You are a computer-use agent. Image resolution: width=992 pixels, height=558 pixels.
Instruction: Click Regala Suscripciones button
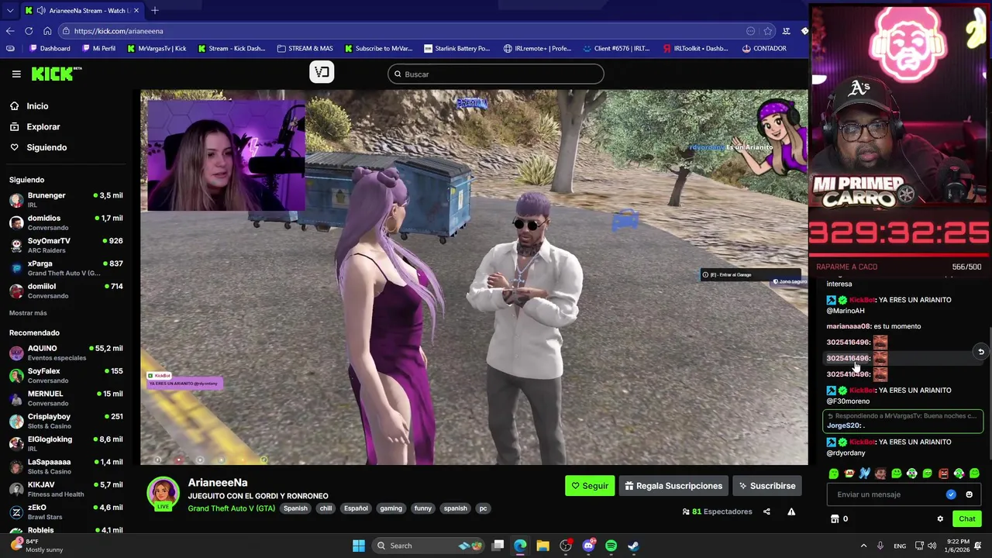point(673,486)
